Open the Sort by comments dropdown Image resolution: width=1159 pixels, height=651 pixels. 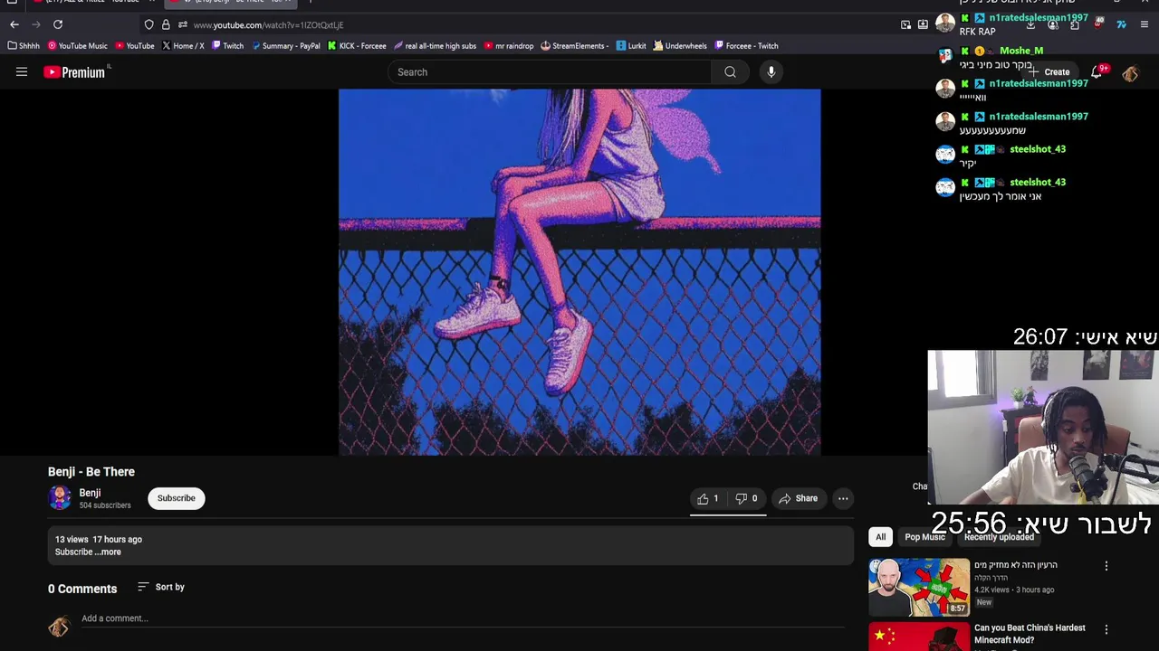pyautogui.click(x=161, y=588)
